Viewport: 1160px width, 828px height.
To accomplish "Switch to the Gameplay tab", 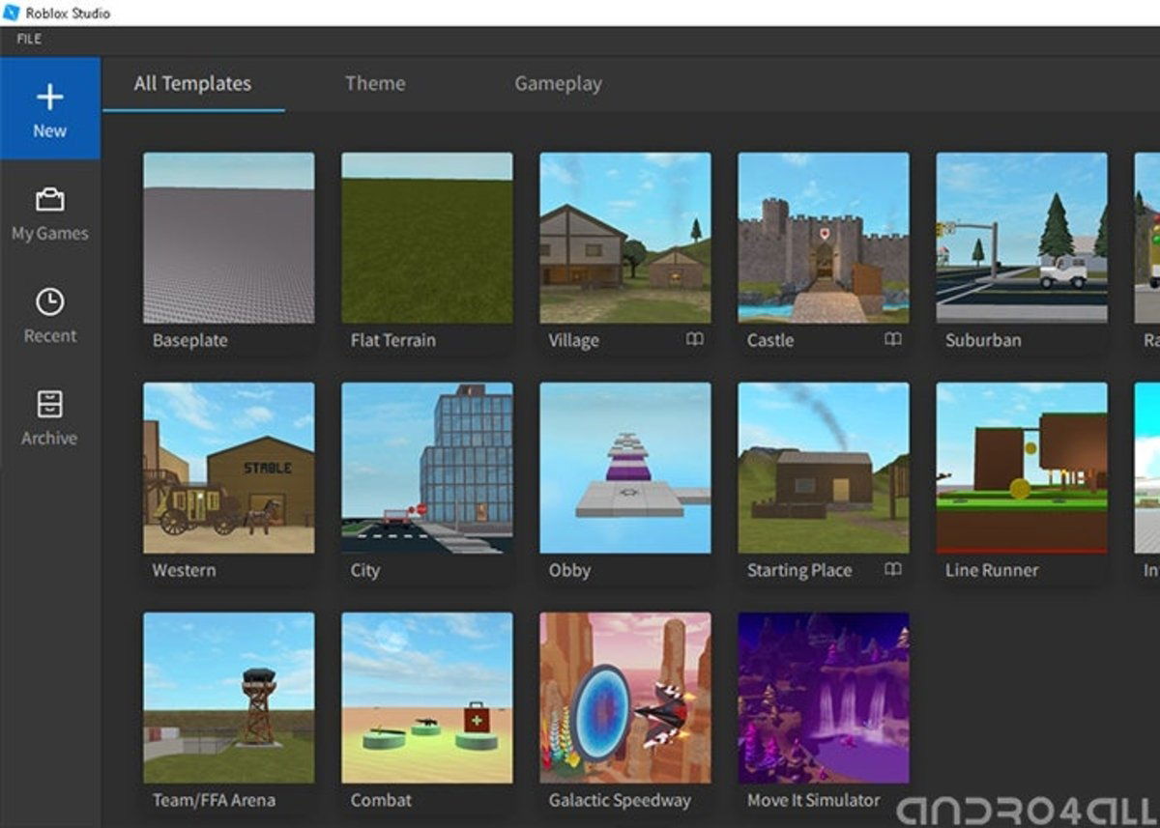I will tap(558, 84).
